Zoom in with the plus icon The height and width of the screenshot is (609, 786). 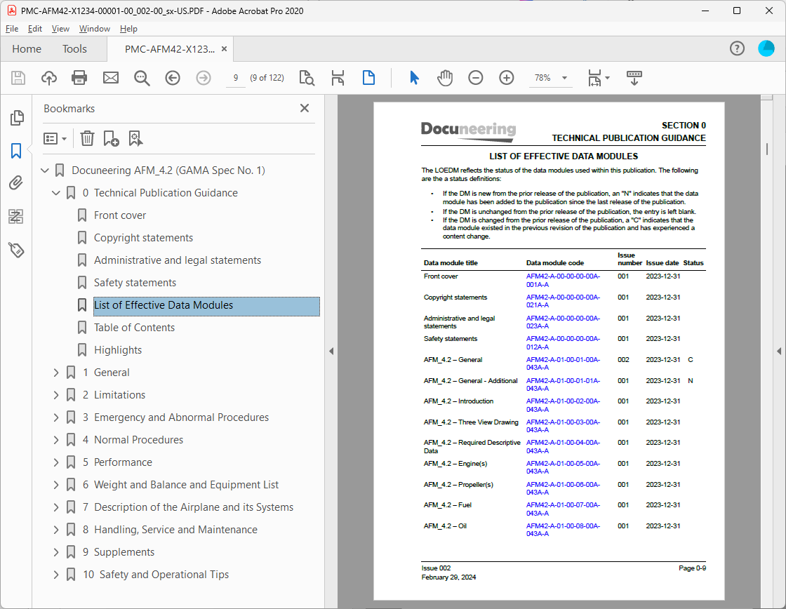[x=506, y=78]
